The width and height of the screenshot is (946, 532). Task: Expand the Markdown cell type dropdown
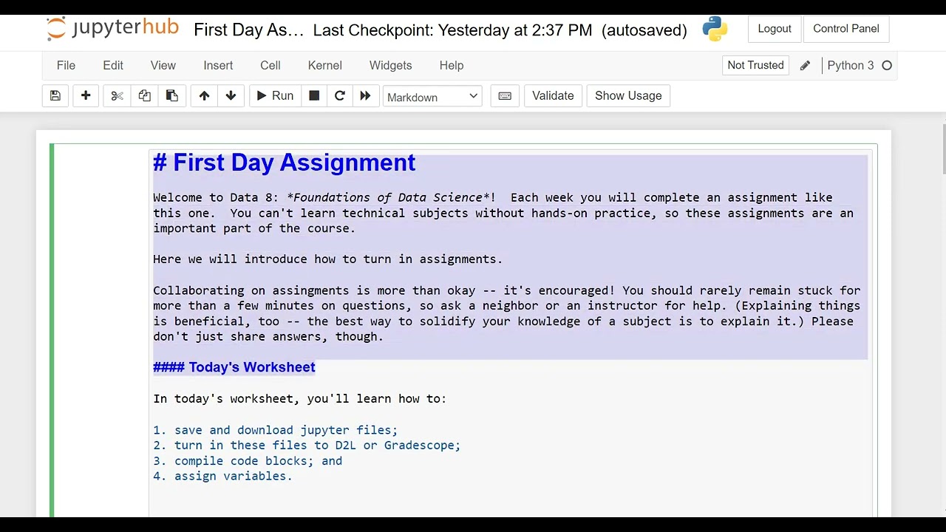pyautogui.click(x=432, y=97)
